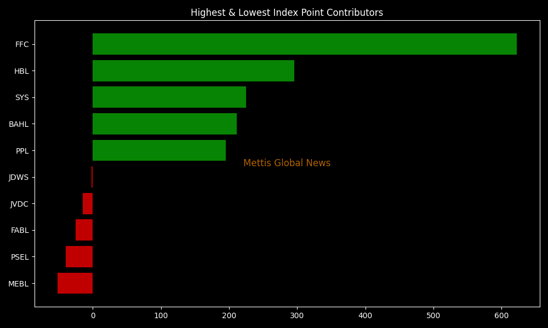Click the JDWS y-axis label
548x328 pixels.
click(19, 178)
